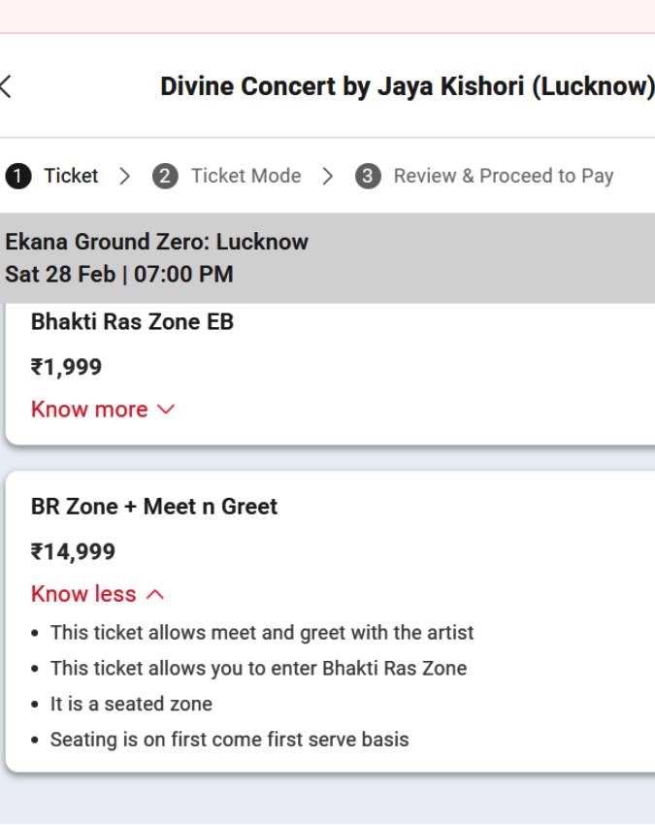
Task: Click the step 1 number circle
Action: (17, 176)
